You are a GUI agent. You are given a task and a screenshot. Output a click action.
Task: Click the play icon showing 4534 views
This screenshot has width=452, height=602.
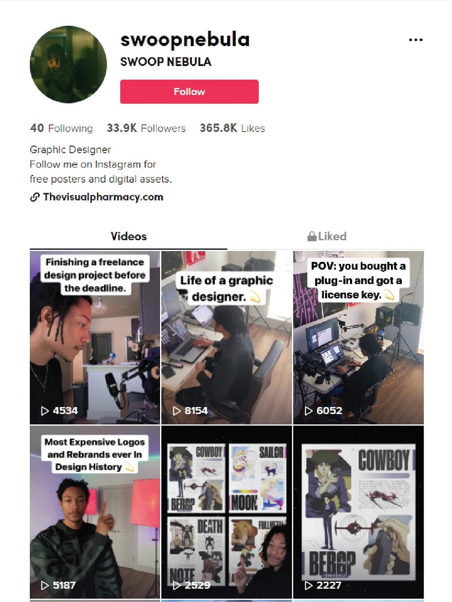pyautogui.click(x=45, y=411)
